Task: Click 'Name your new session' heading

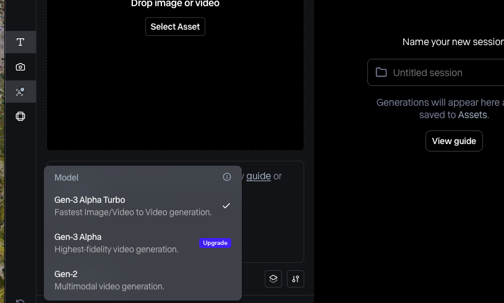Action: point(453,42)
